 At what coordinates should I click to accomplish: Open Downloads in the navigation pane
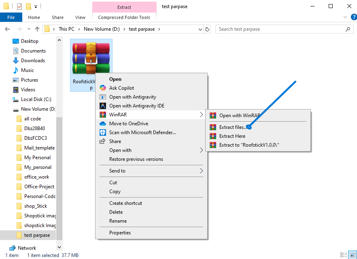[x=33, y=61]
